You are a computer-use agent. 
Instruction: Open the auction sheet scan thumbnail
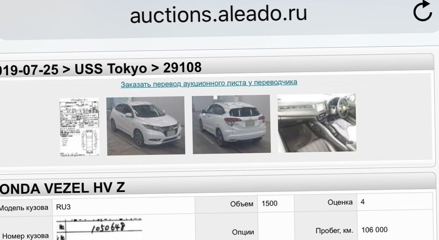click(80, 127)
